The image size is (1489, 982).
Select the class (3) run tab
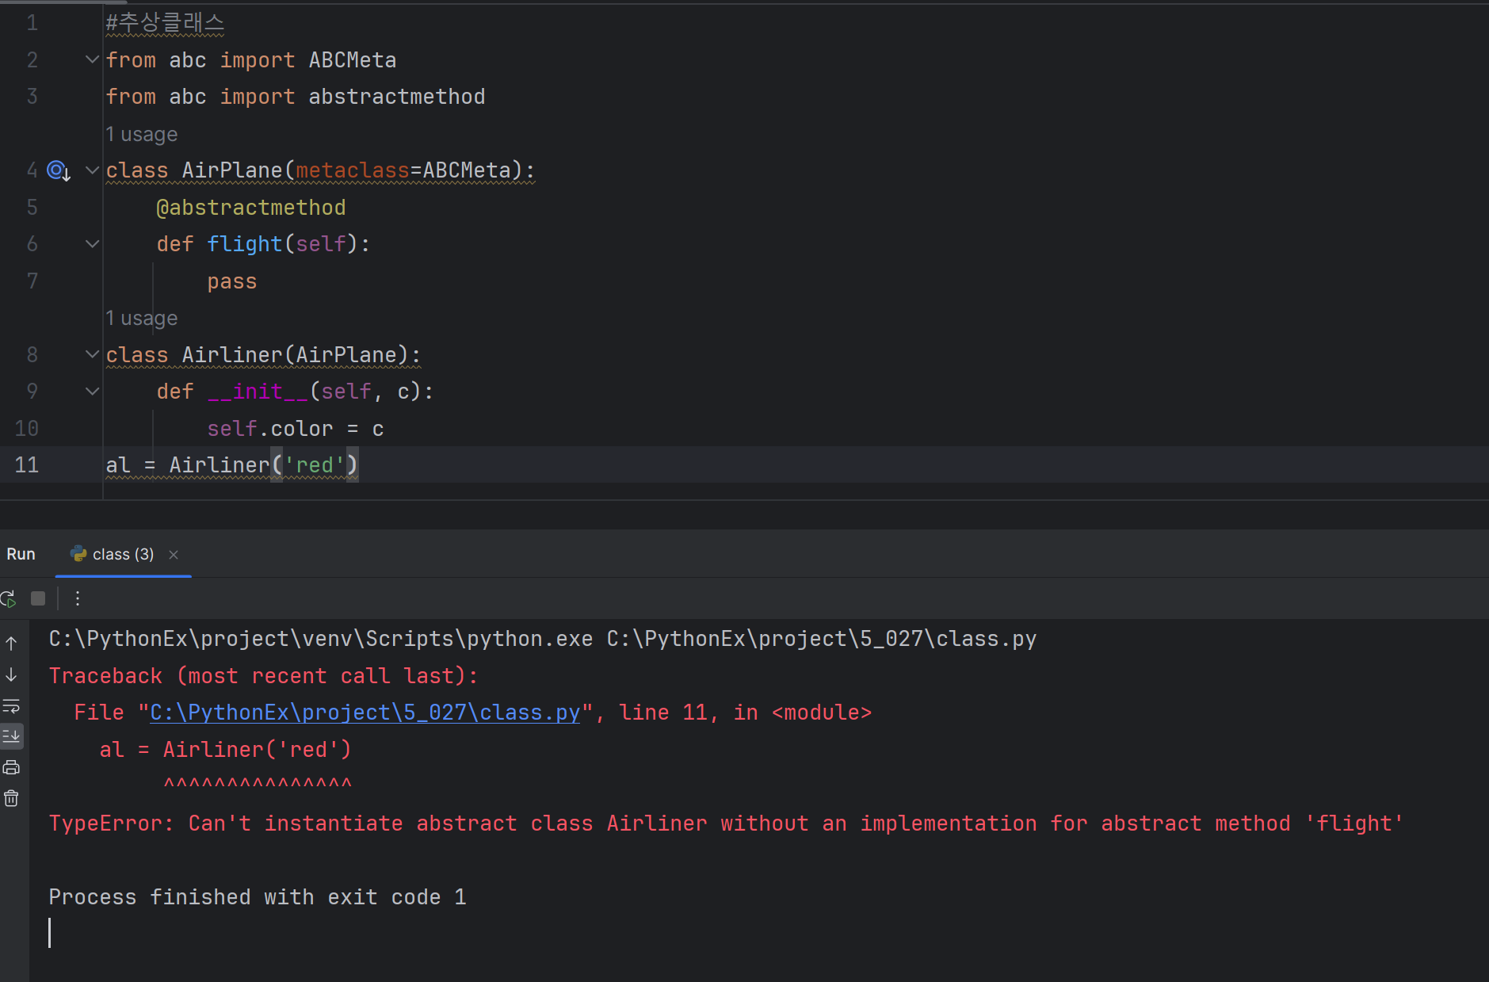pos(123,554)
